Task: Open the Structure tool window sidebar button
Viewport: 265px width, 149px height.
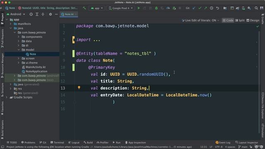Action: (2, 89)
